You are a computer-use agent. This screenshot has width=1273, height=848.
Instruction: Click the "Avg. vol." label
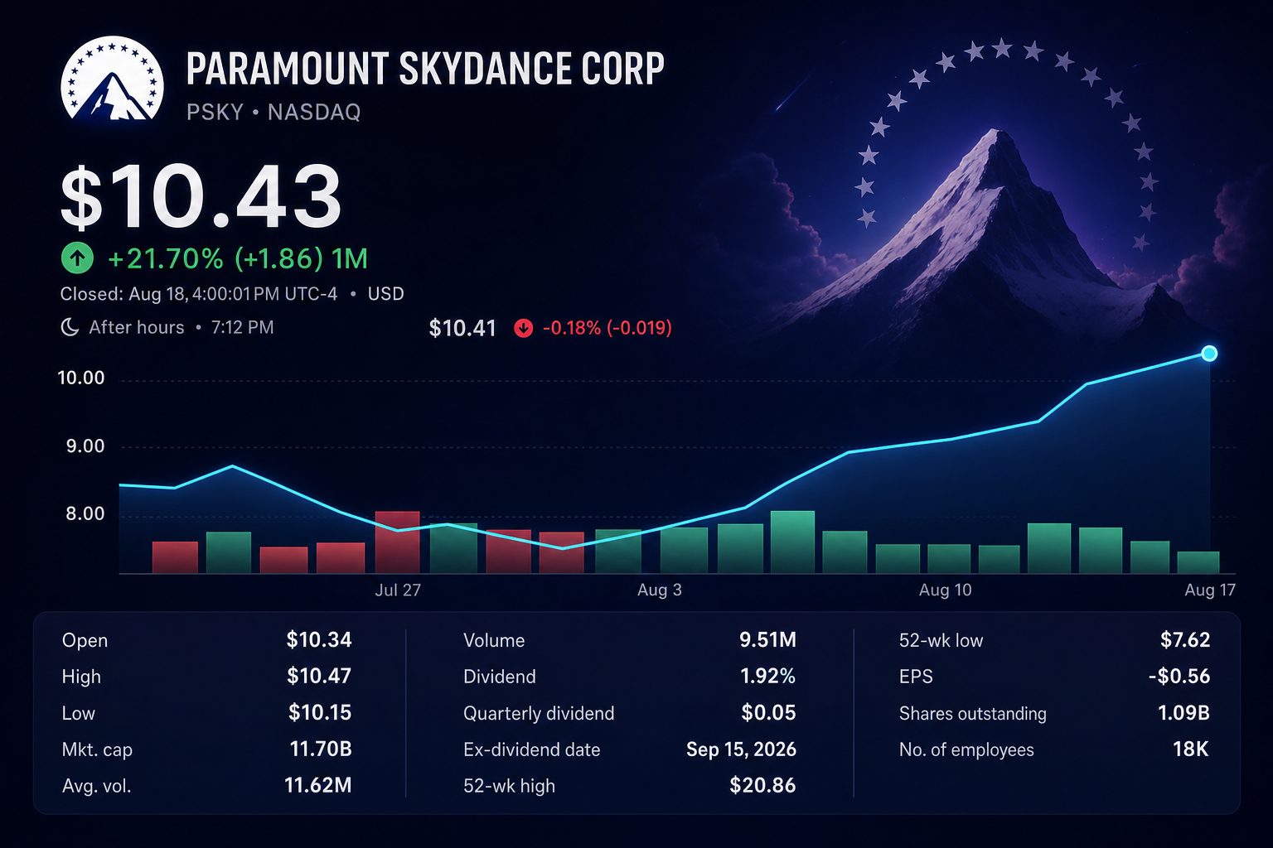(96, 786)
